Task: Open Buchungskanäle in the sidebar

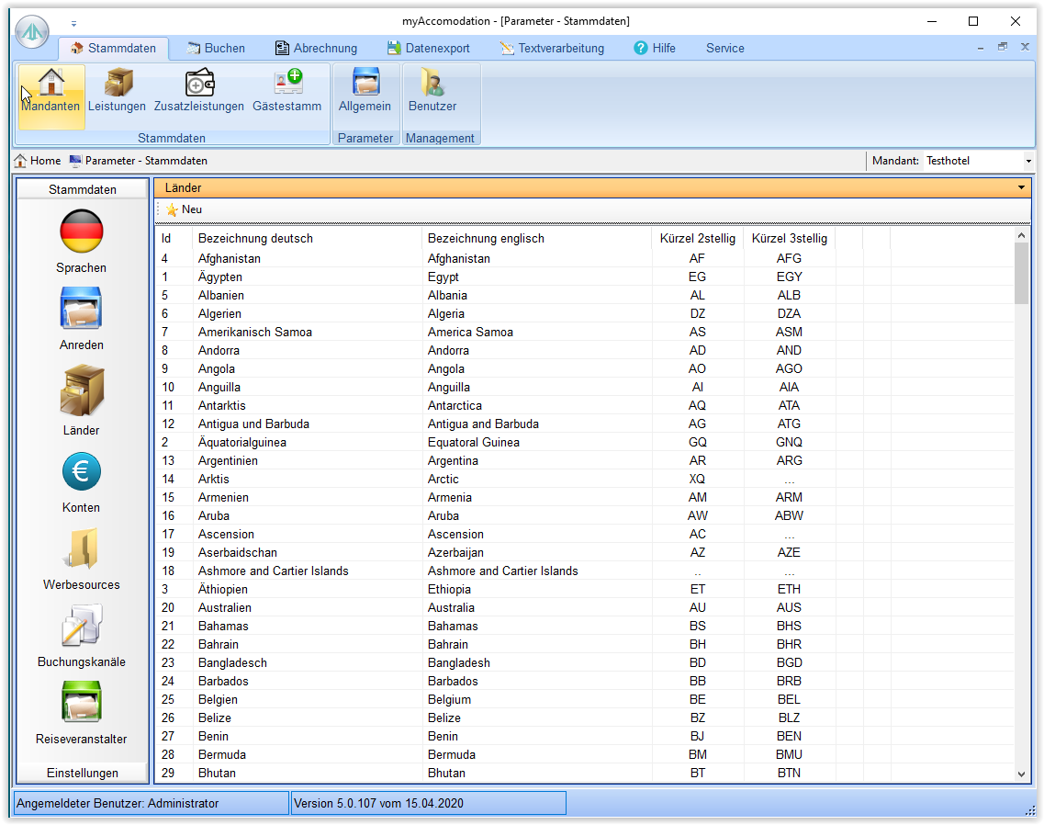Action: coord(81,637)
